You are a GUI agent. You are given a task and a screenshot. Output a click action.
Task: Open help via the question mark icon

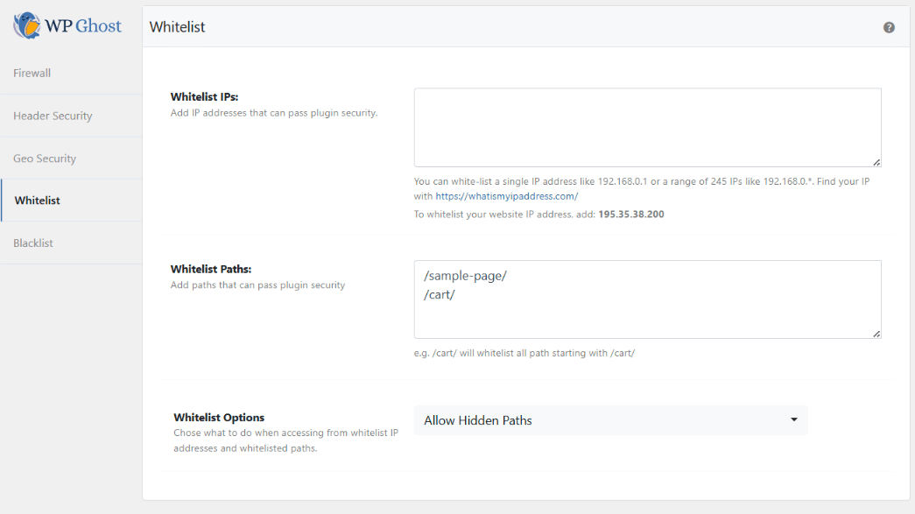click(x=889, y=27)
